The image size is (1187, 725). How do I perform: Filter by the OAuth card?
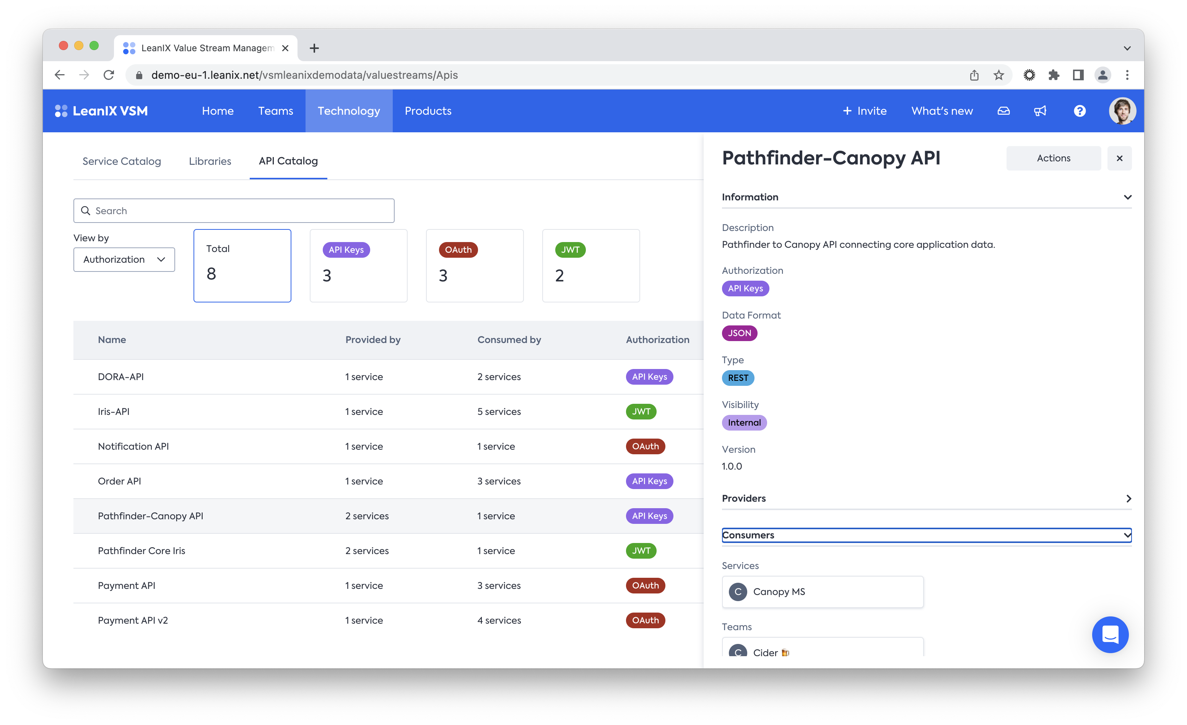475,265
